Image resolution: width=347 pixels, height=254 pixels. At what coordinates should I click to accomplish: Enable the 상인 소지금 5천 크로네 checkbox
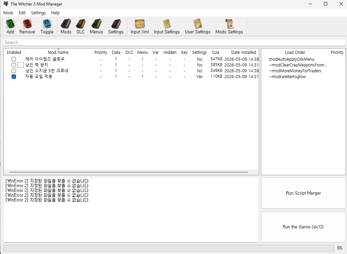pos(14,71)
